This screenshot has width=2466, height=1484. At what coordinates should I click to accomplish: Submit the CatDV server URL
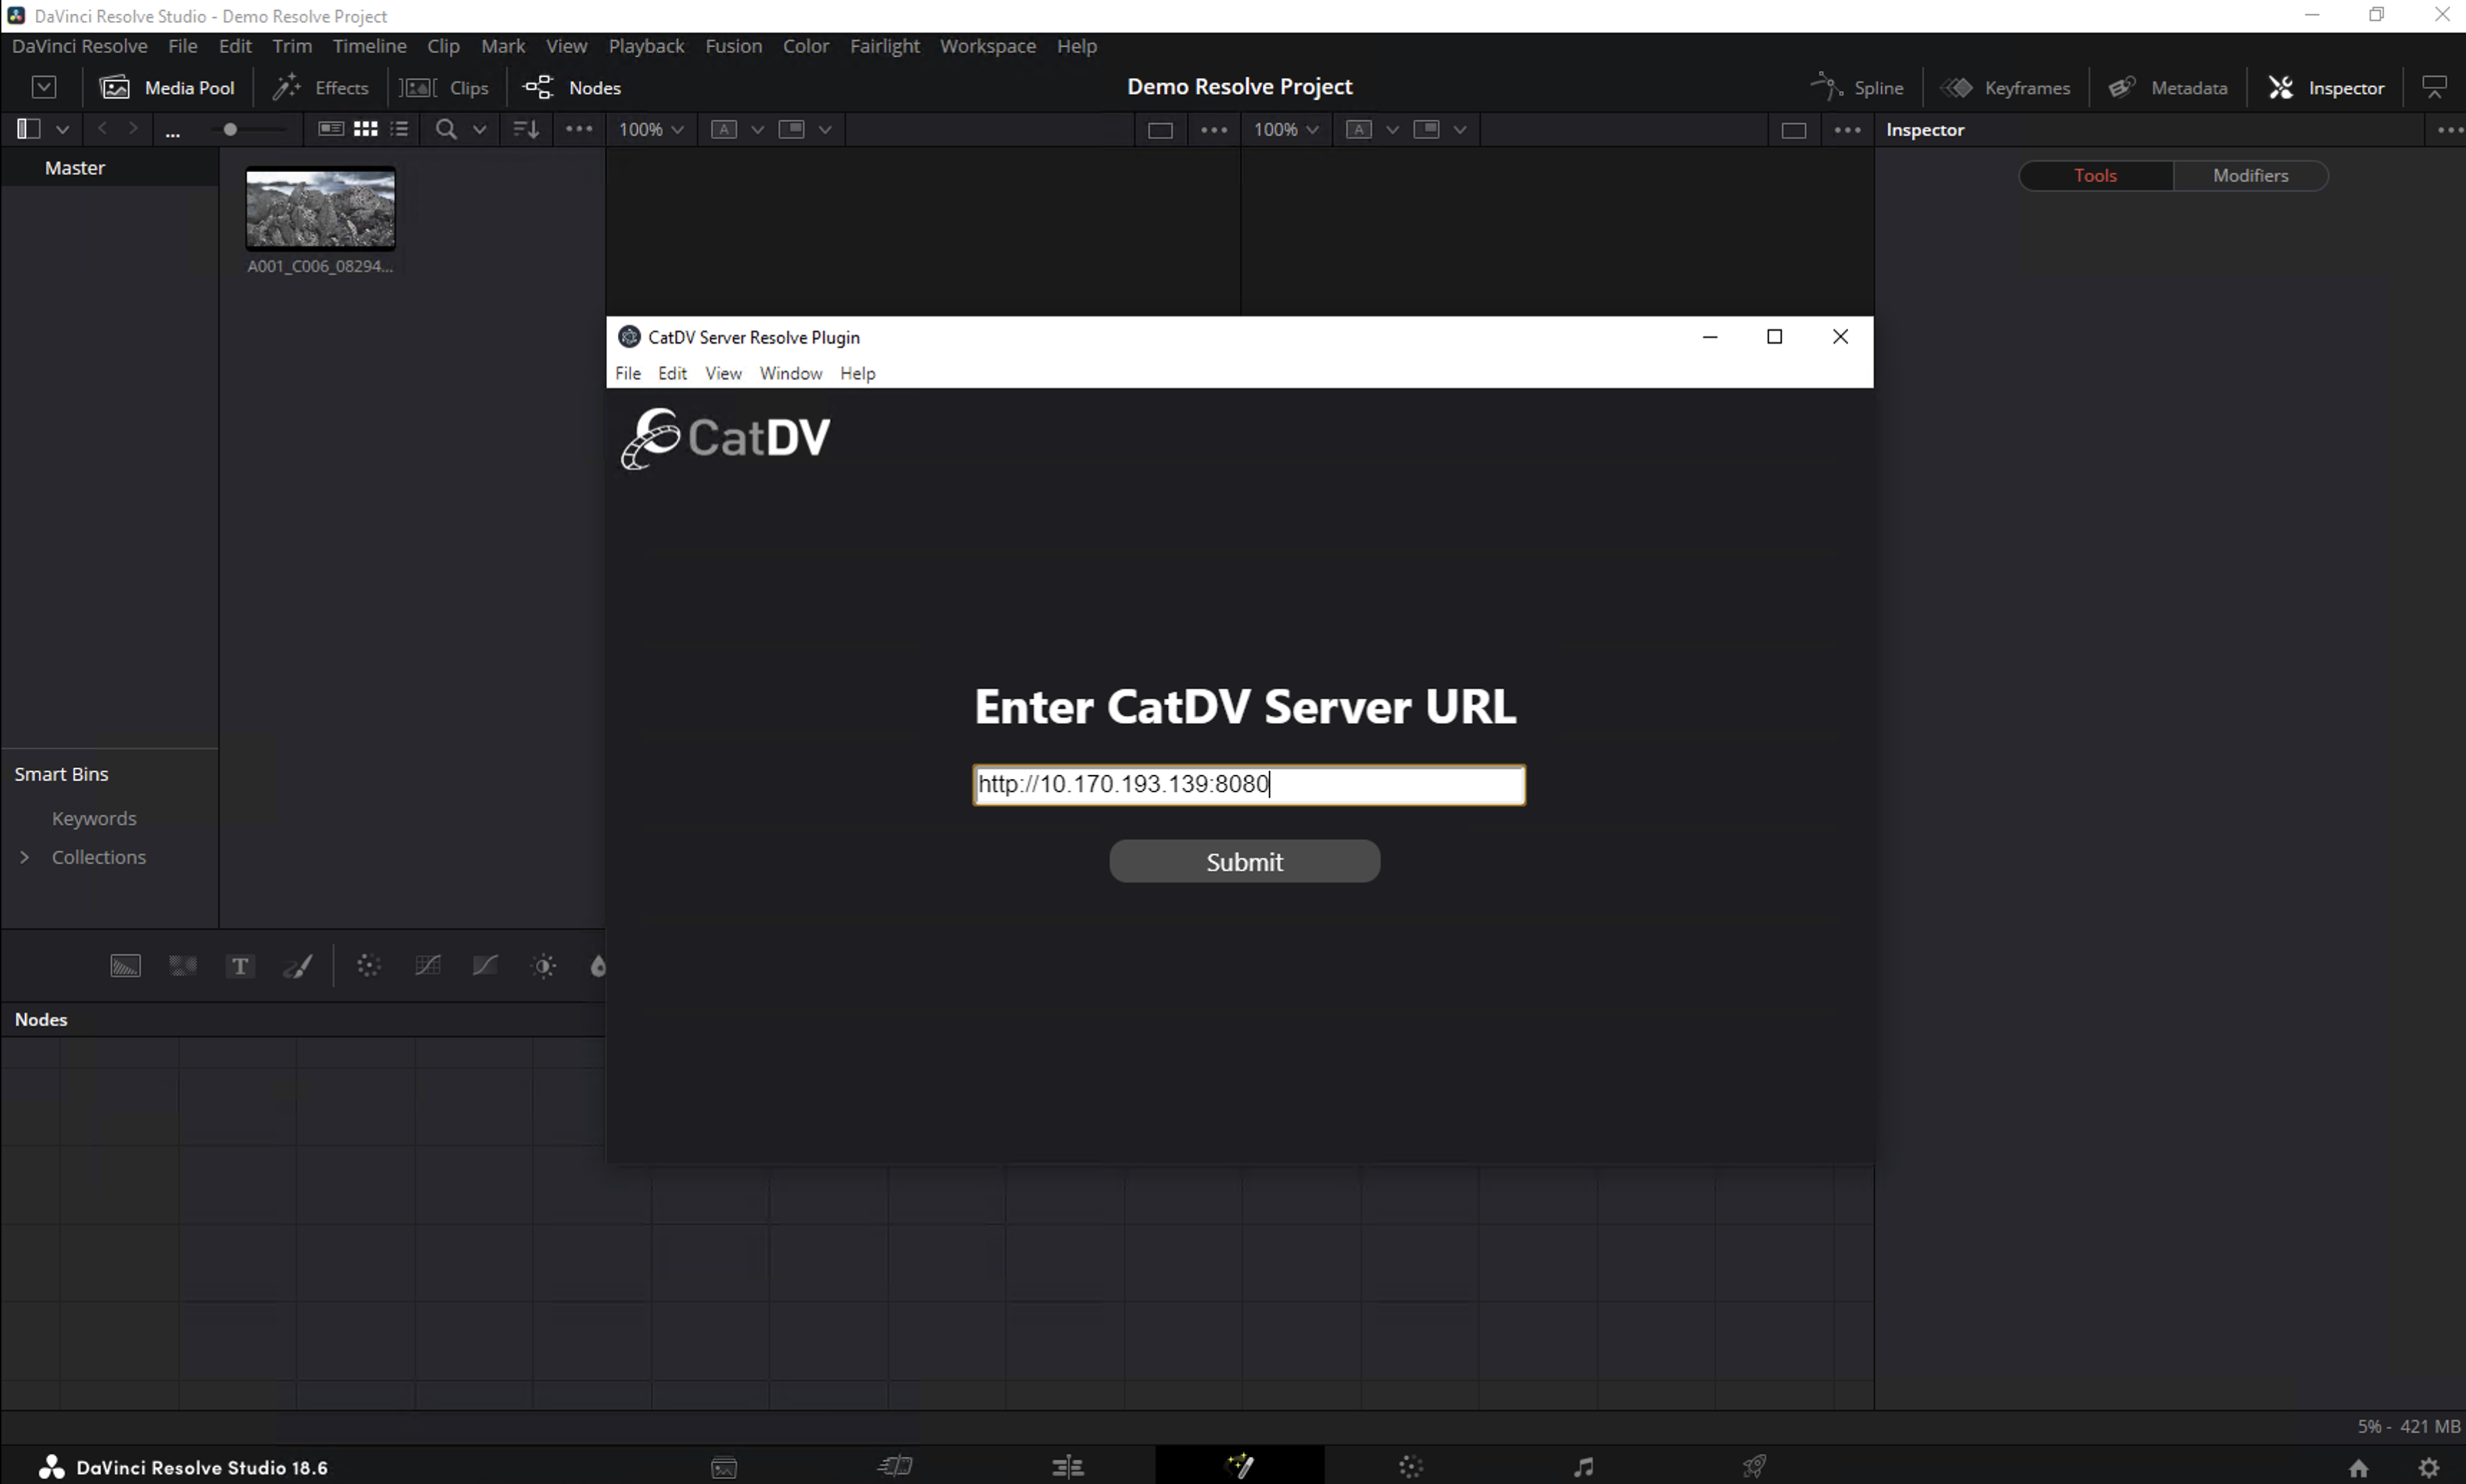coord(1244,861)
